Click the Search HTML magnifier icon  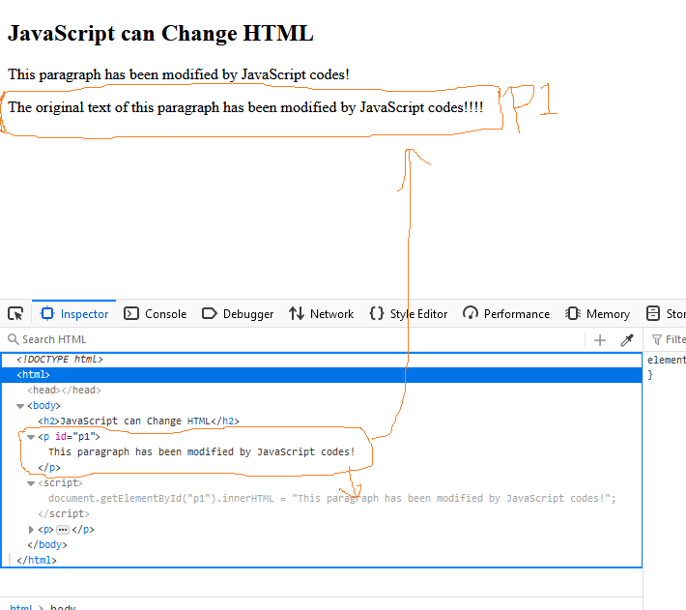pyautogui.click(x=14, y=339)
